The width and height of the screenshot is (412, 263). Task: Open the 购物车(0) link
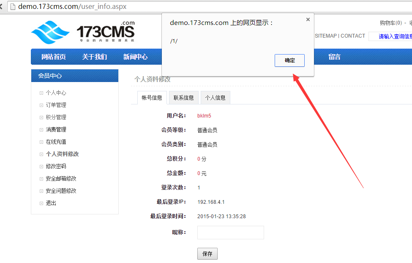391,23
